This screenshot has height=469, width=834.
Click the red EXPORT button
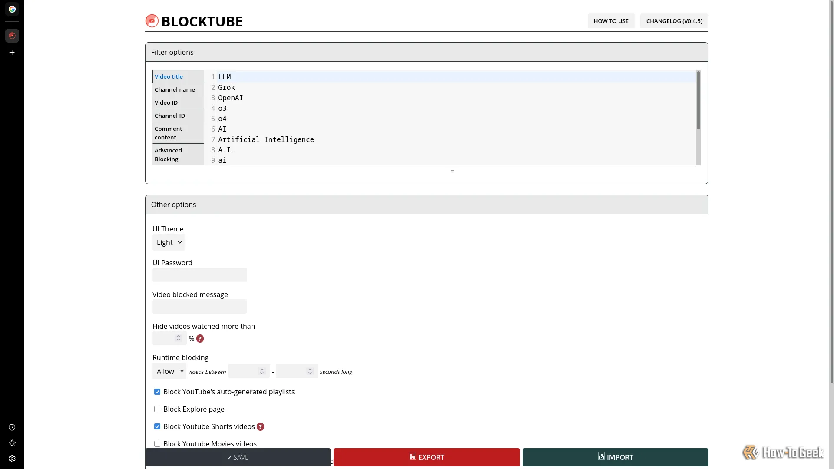coord(427,457)
